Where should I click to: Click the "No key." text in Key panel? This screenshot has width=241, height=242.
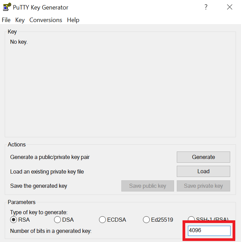coord(19,42)
